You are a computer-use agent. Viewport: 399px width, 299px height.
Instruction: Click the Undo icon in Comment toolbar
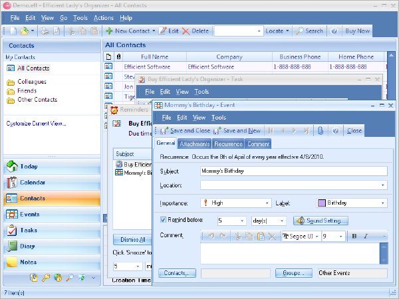point(211,236)
